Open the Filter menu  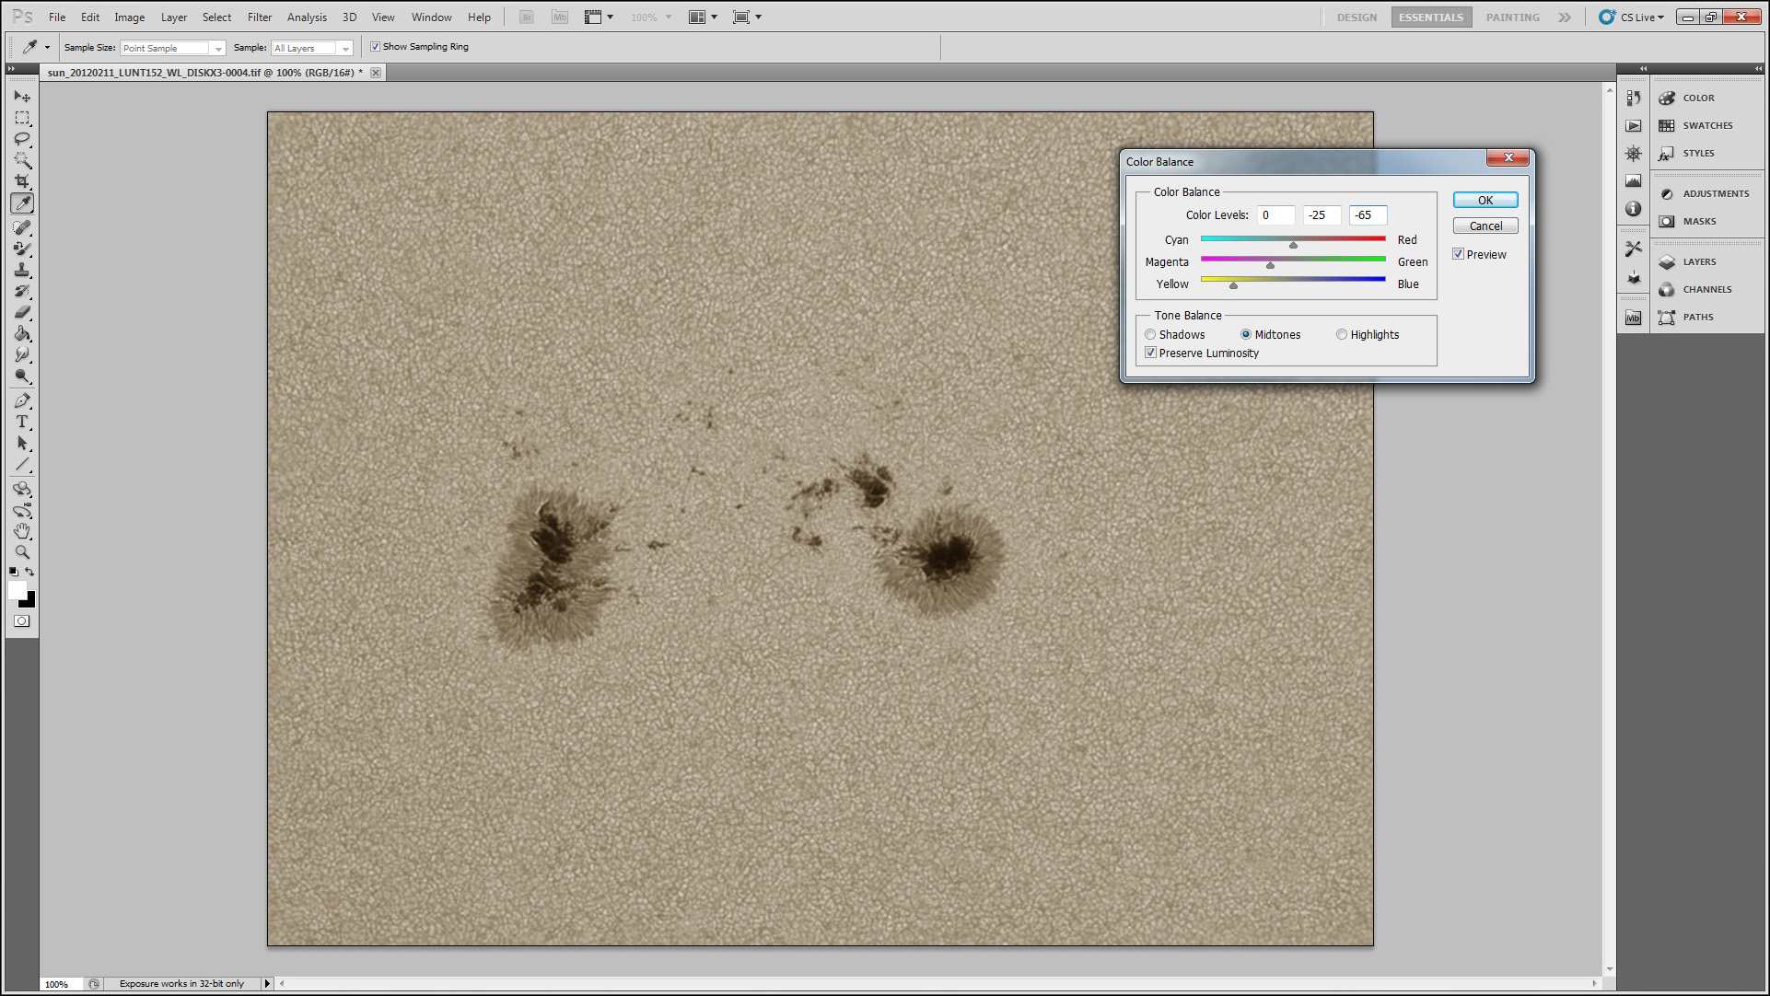pyautogui.click(x=259, y=17)
